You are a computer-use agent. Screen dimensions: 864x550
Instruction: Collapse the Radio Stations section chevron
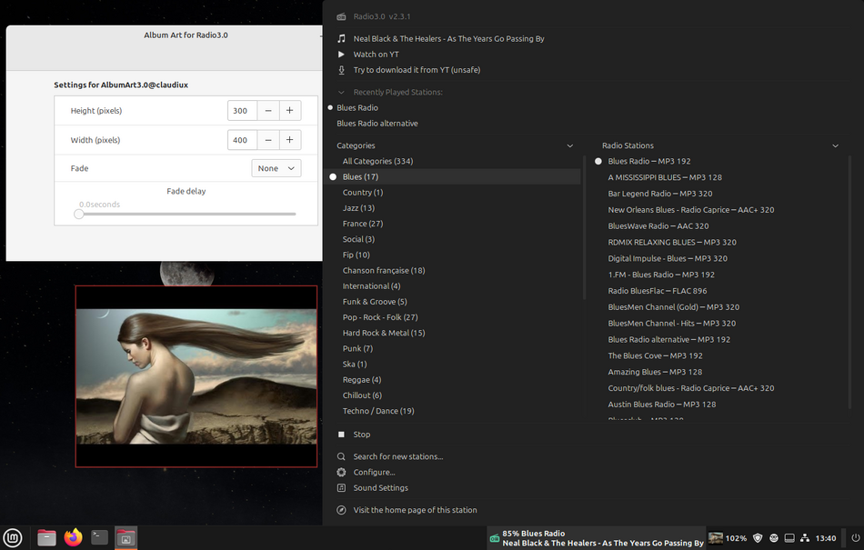[835, 145]
